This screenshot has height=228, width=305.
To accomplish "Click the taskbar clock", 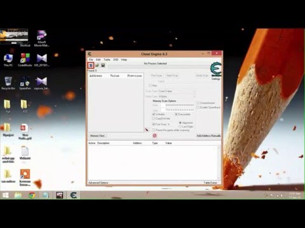I will (x=295, y=195).
